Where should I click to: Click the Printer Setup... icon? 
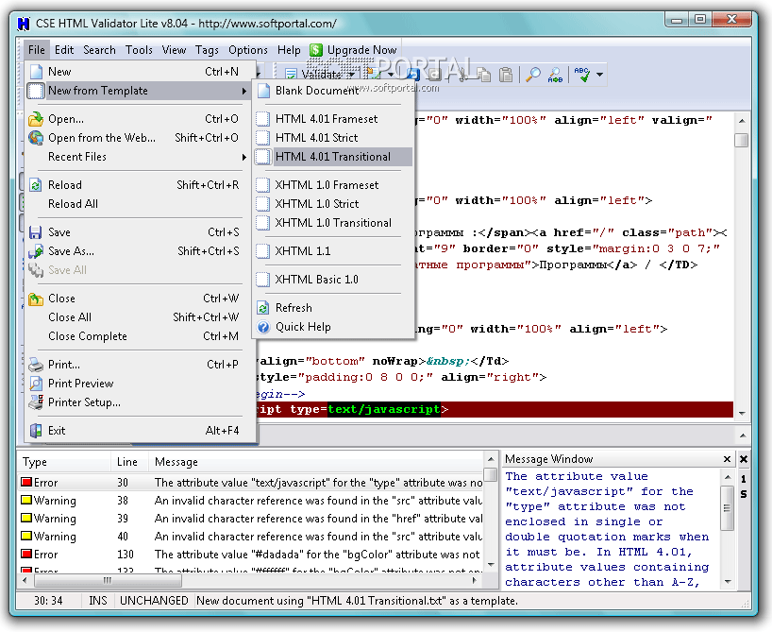(x=36, y=402)
